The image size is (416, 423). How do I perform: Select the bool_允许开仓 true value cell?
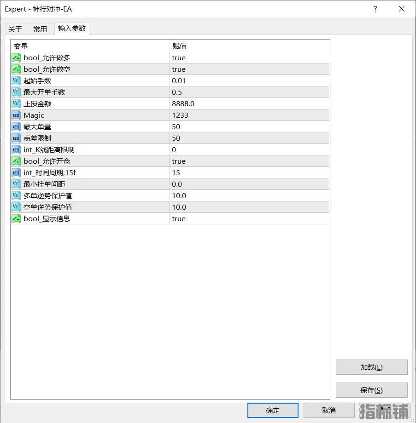[x=249, y=161]
